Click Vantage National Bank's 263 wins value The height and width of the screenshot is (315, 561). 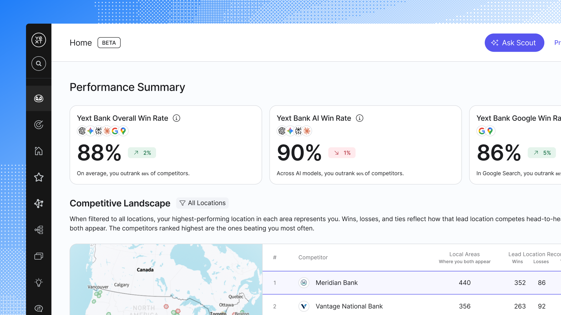coord(520,306)
